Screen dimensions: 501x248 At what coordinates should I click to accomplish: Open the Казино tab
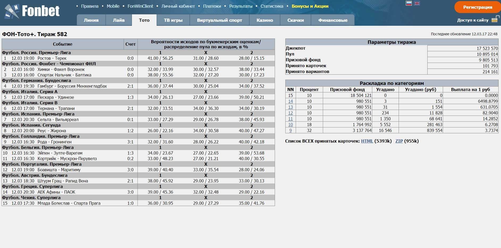click(x=265, y=20)
